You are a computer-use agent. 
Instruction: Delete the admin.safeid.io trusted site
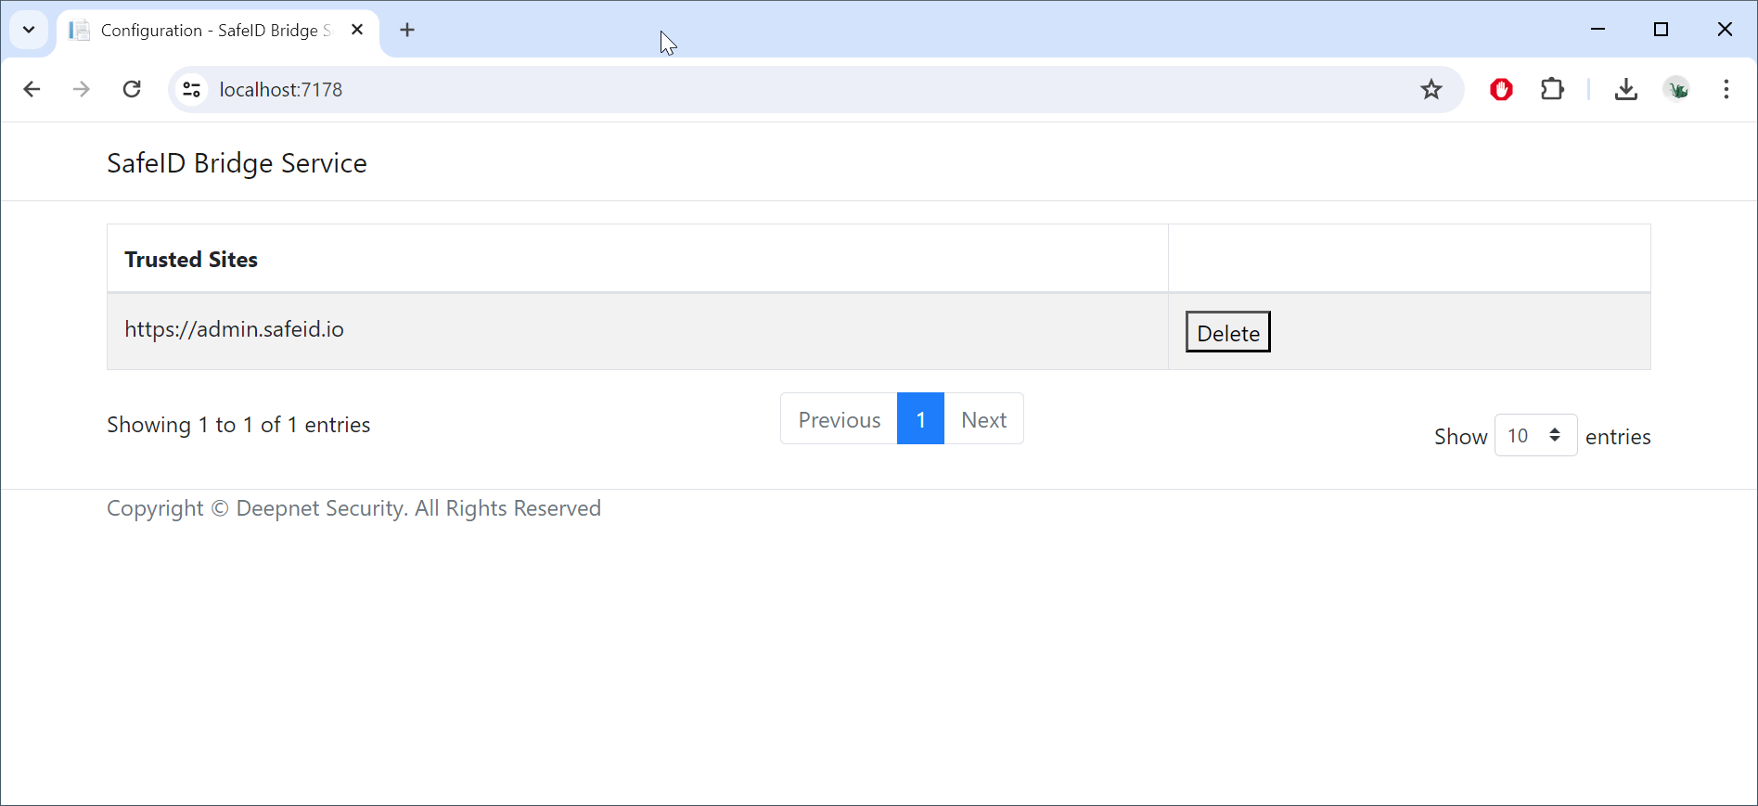pyautogui.click(x=1227, y=332)
